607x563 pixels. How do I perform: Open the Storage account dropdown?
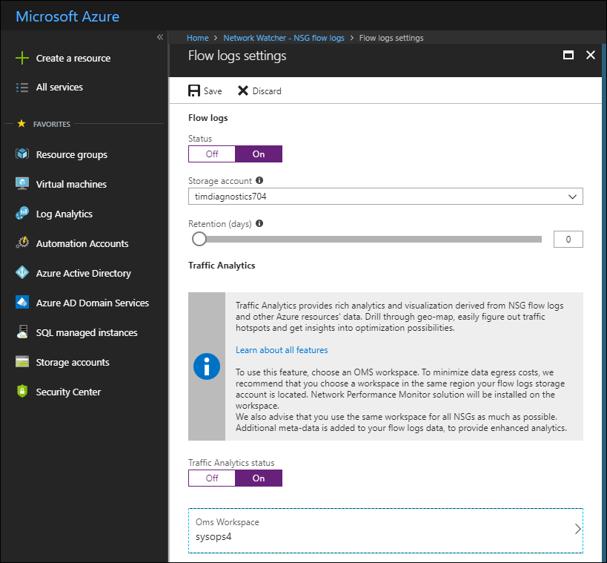(385, 197)
